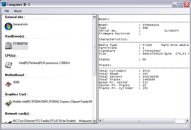Select the 309D motherboard icon

click(8, 84)
